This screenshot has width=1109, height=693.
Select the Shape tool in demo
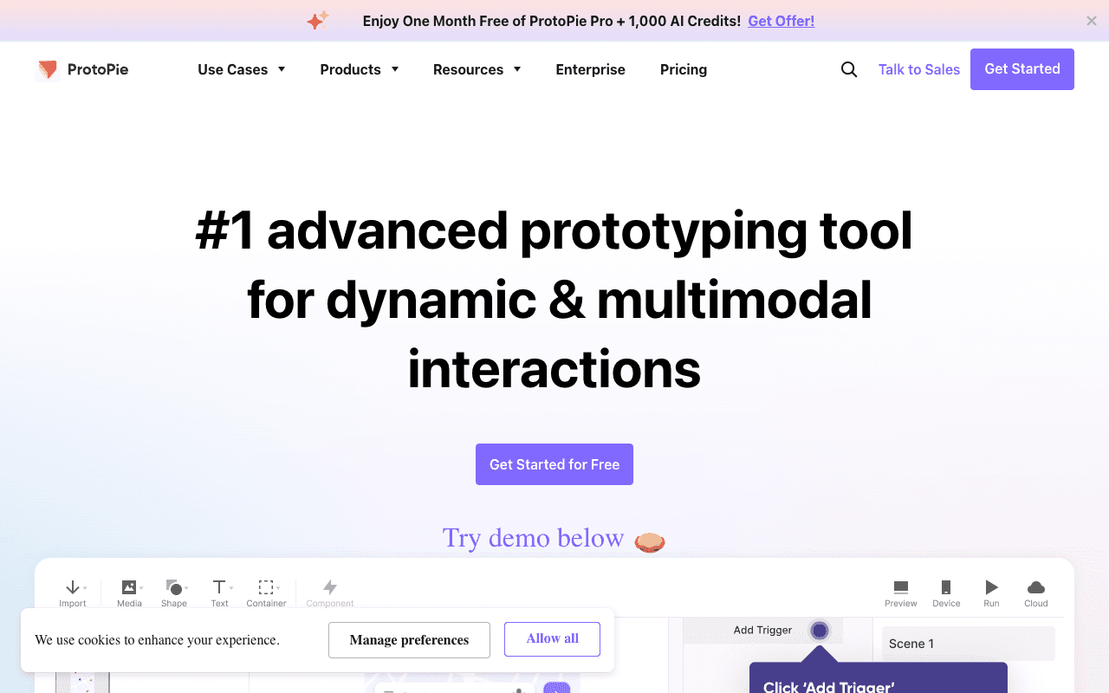pos(174,593)
